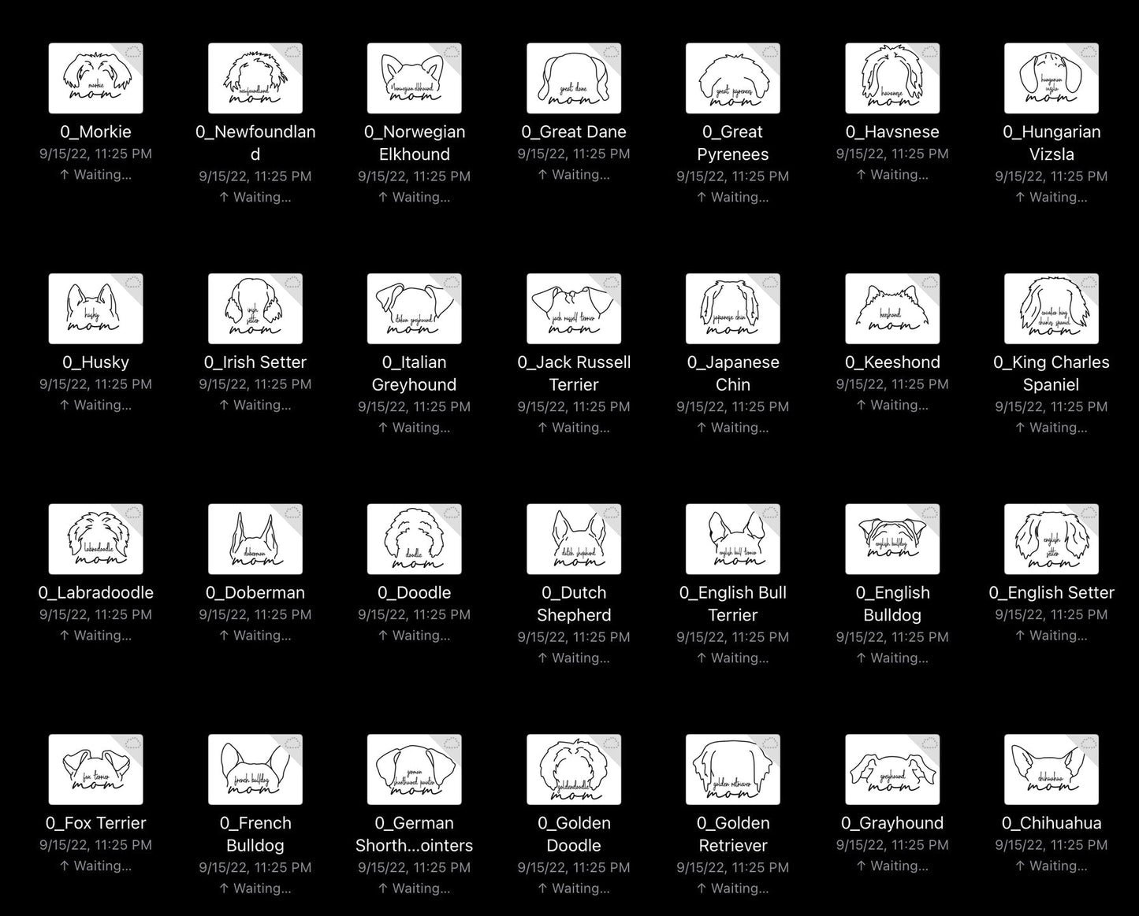Open the 0_Great Dane thumbnail
The width and height of the screenshot is (1139, 916).
pos(573,78)
